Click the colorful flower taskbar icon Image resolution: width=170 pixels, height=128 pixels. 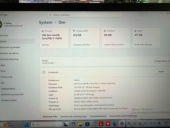[x=94, y=124]
